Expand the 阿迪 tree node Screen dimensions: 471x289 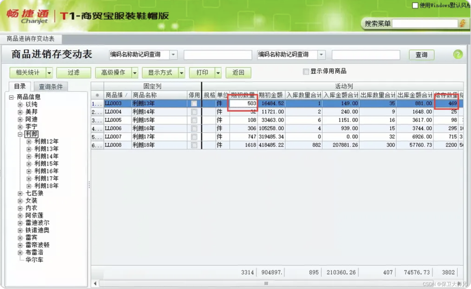pyautogui.click(x=20, y=119)
